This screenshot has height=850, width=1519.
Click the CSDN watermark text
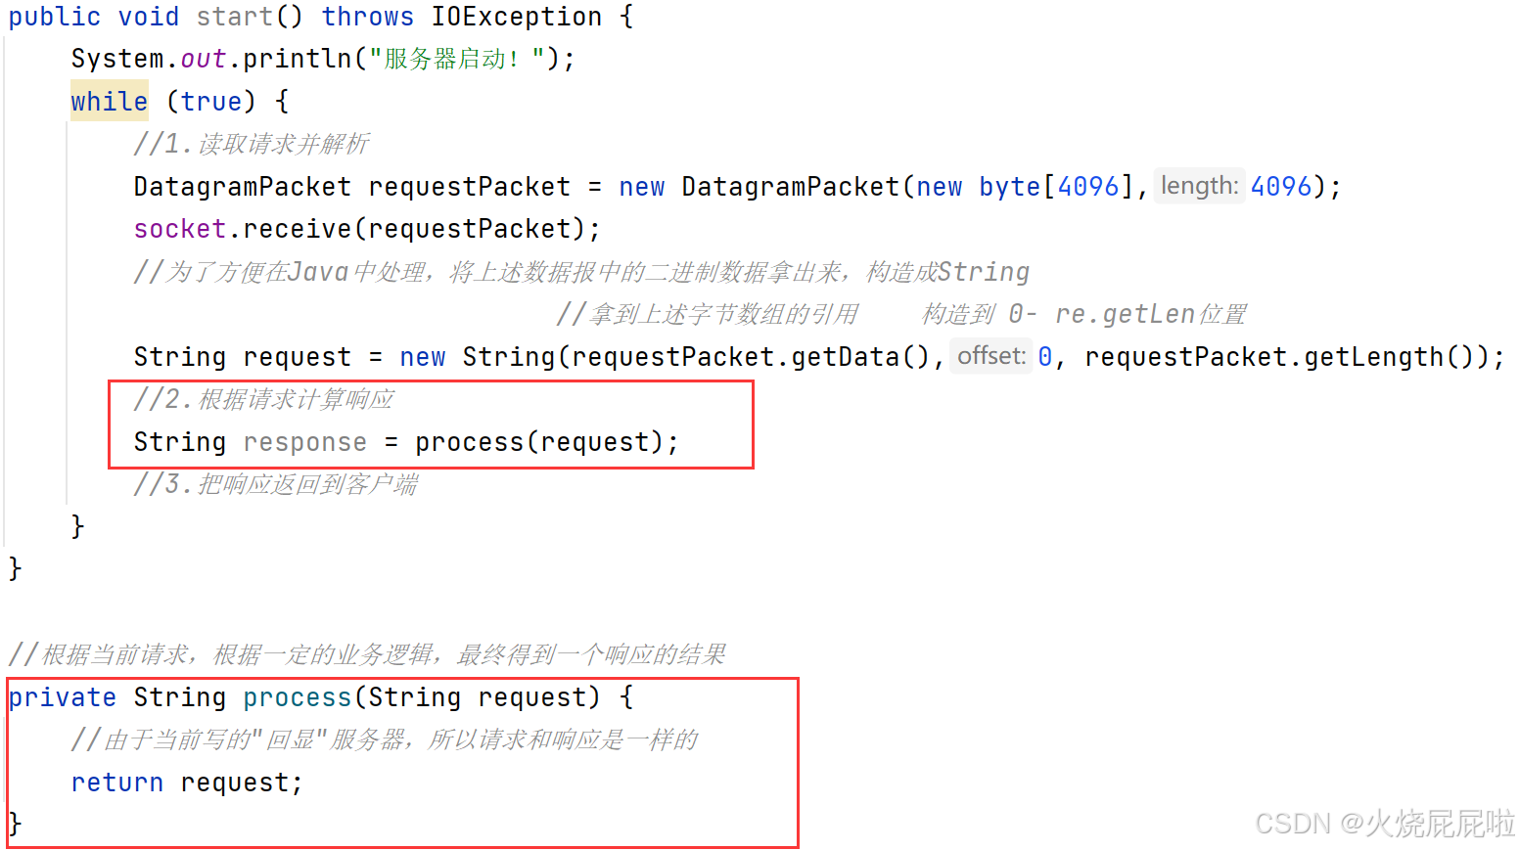pos(1384,824)
